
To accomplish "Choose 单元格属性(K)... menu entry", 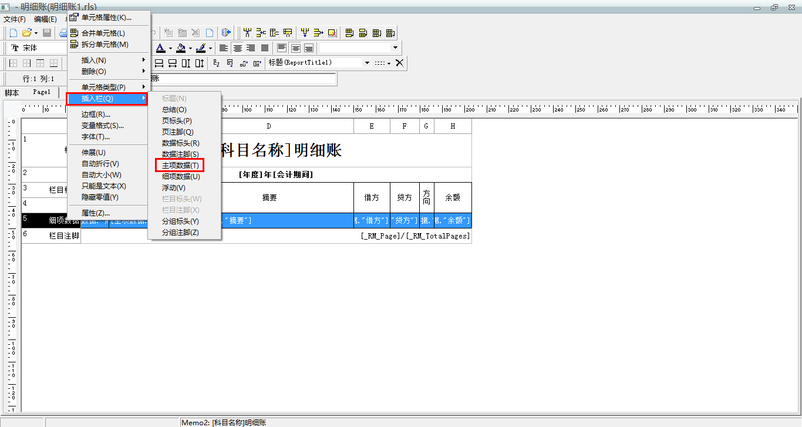I will click(x=109, y=18).
